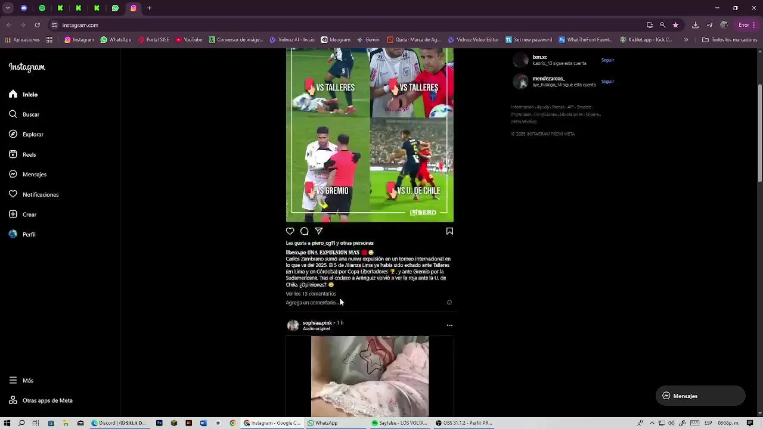Go to Inicio in Instagram sidebar

tap(23, 94)
